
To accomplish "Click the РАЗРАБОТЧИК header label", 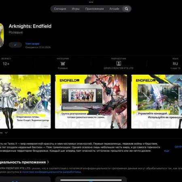I will coord(119,59).
